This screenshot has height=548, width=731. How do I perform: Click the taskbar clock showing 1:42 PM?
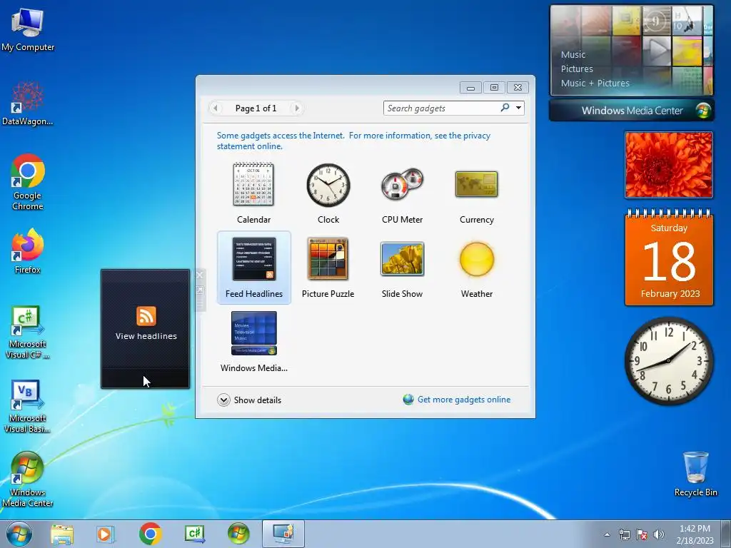click(x=695, y=534)
